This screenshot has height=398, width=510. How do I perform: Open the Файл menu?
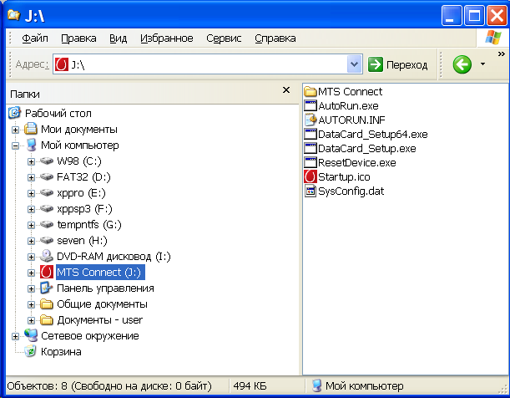(x=35, y=38)
